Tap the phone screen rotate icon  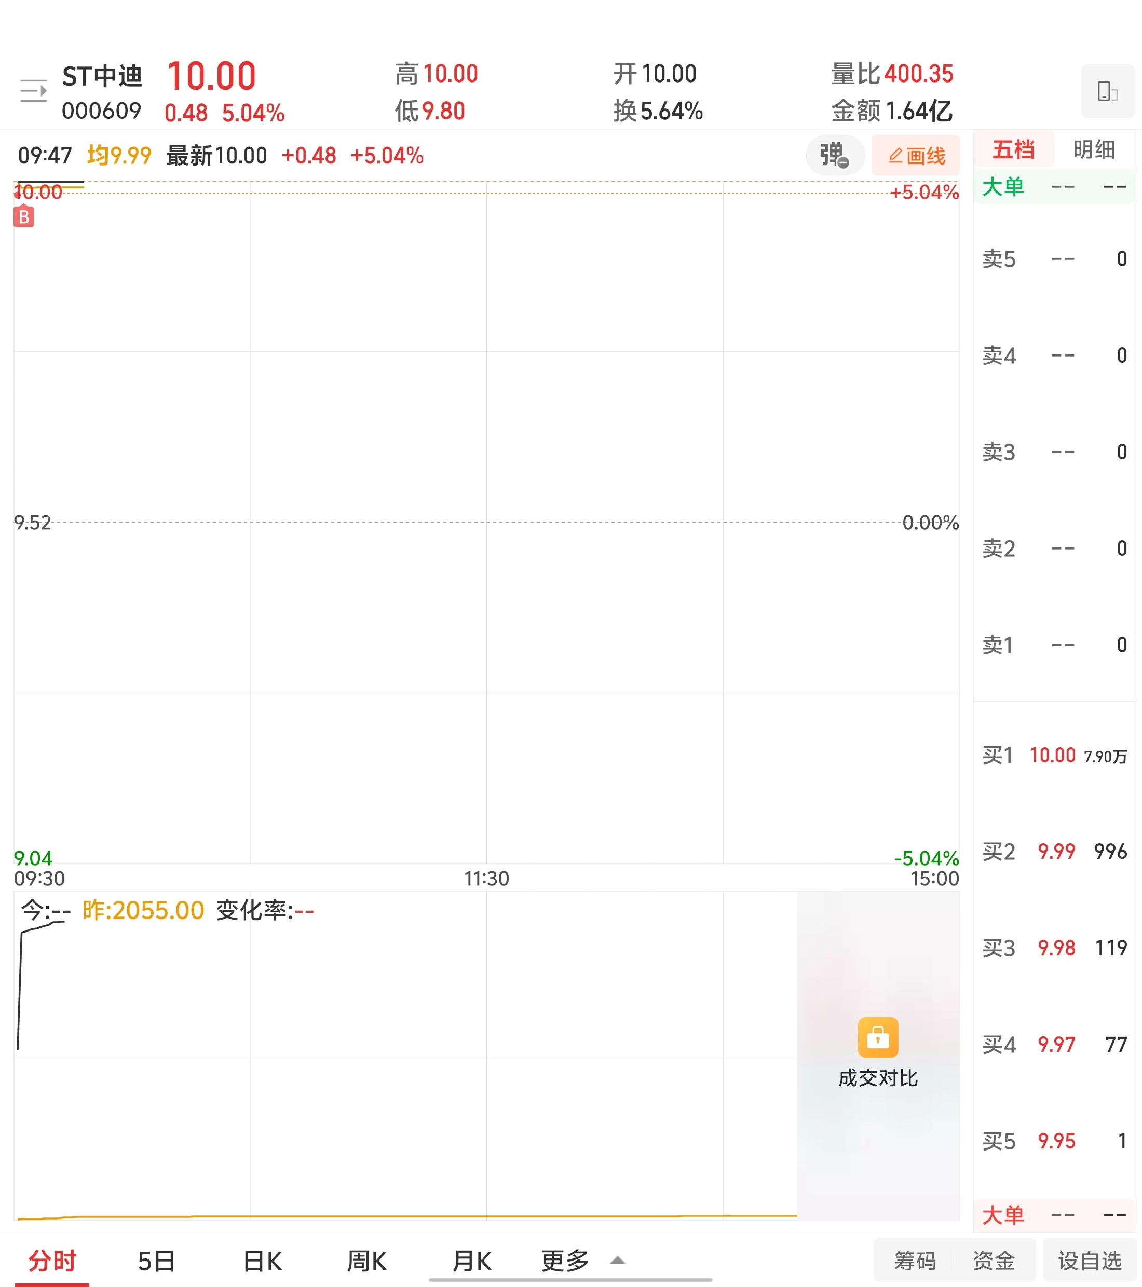pos(1107,91)
